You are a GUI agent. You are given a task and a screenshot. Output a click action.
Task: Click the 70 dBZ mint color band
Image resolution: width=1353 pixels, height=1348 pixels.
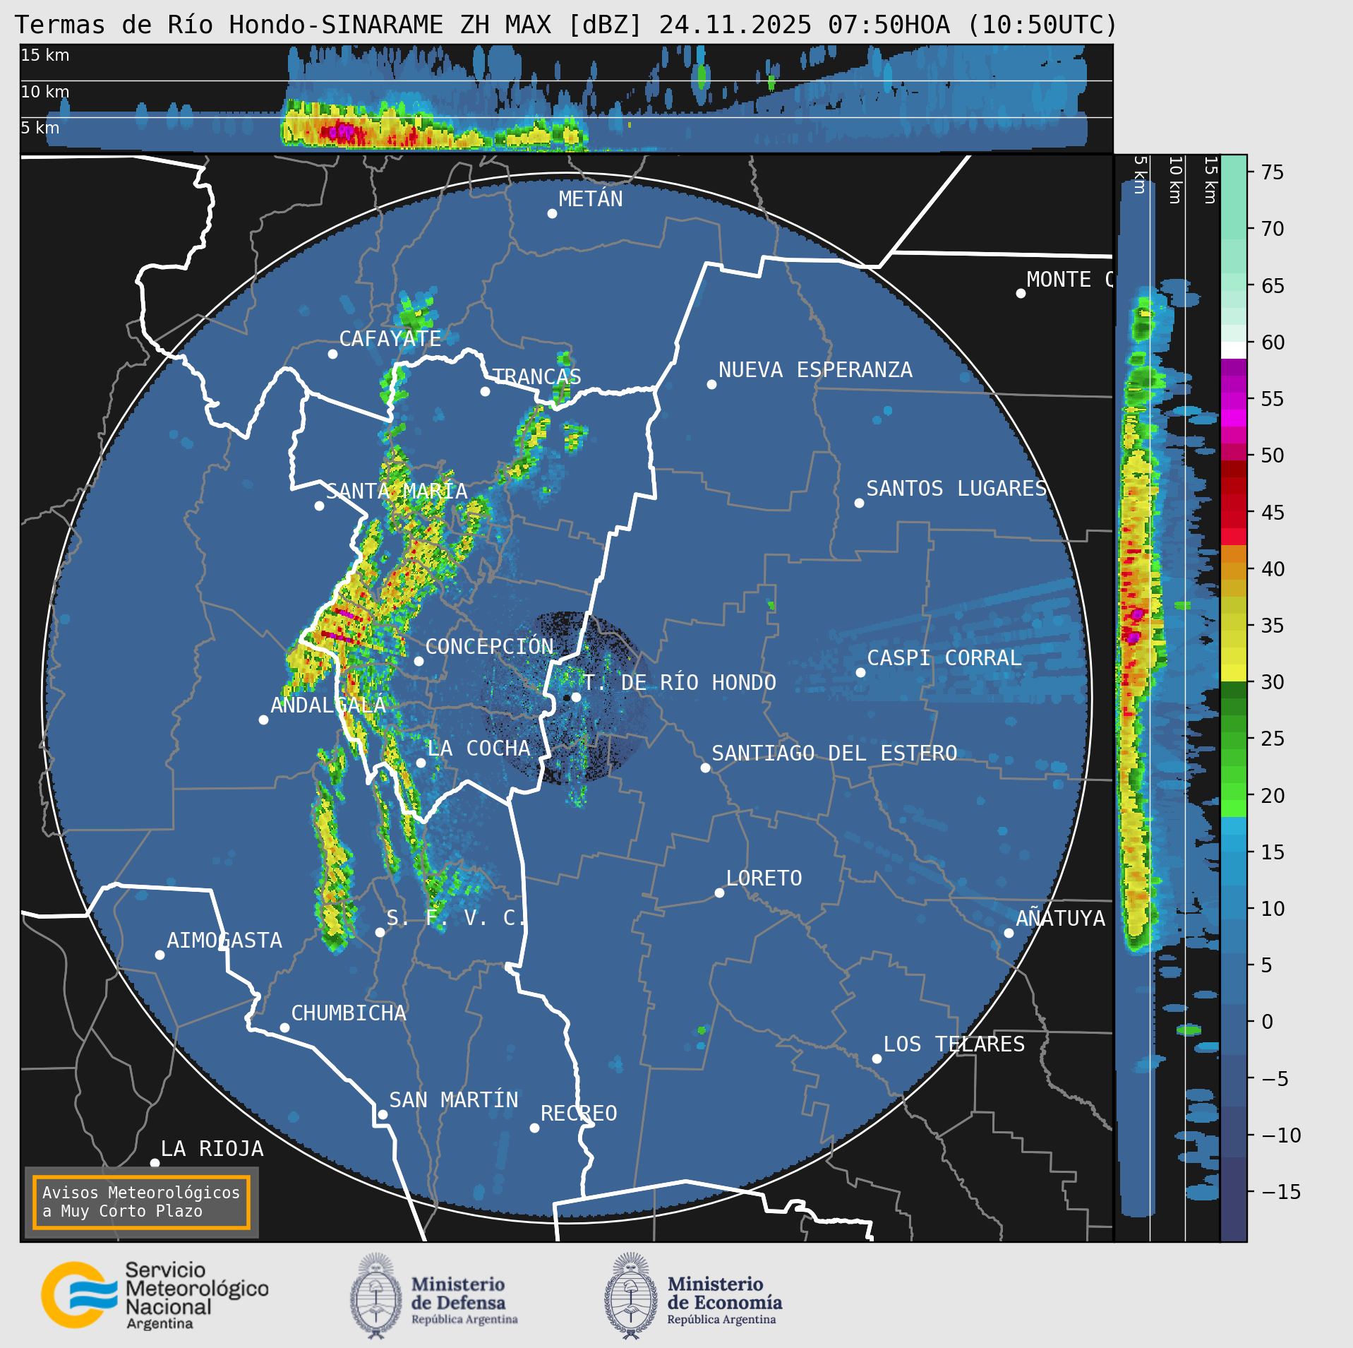[1234, 231]
